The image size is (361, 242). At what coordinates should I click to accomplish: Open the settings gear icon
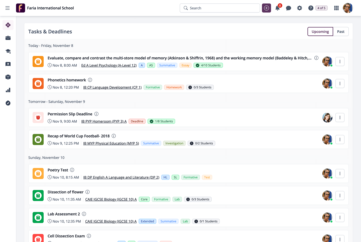coord(300,8)
